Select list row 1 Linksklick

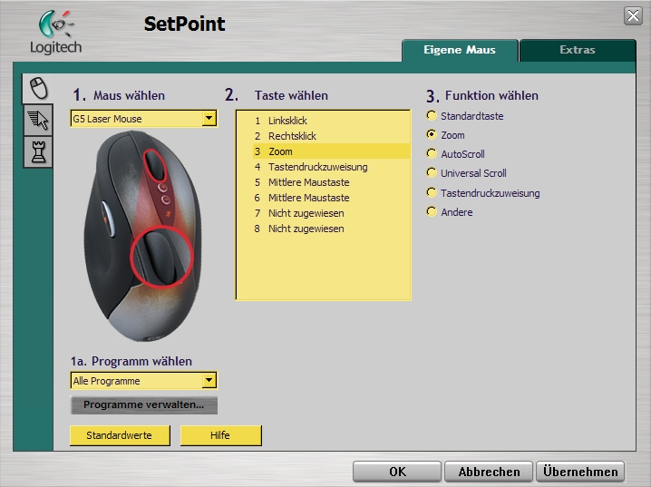(331, 121)
